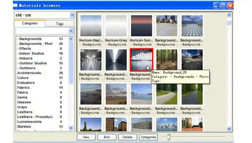Viewport: 252px width, 143px height.
Task: Maximize the Materials browser window
Action: coord(223,6)
